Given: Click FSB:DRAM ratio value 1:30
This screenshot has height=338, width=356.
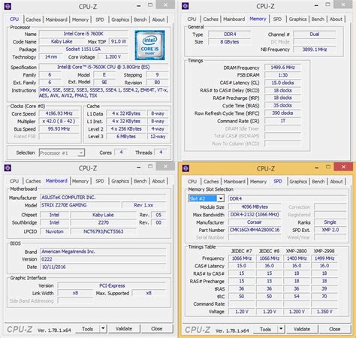Looking at the screenshot, I should coord(282,75).
